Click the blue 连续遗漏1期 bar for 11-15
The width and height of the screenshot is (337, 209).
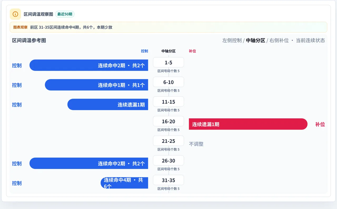(x=108, y=104)
